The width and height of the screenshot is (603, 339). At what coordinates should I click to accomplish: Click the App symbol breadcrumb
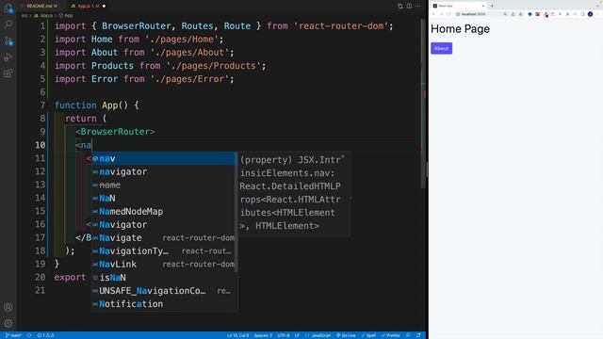click(66, 16)
